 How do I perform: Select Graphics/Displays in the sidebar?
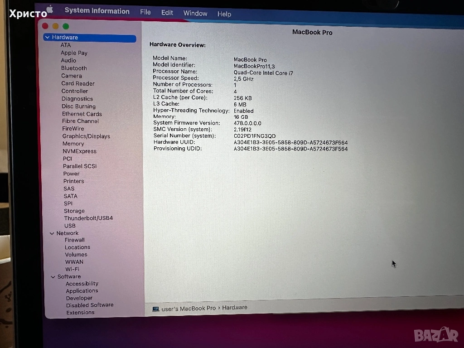tap(86, 136)
